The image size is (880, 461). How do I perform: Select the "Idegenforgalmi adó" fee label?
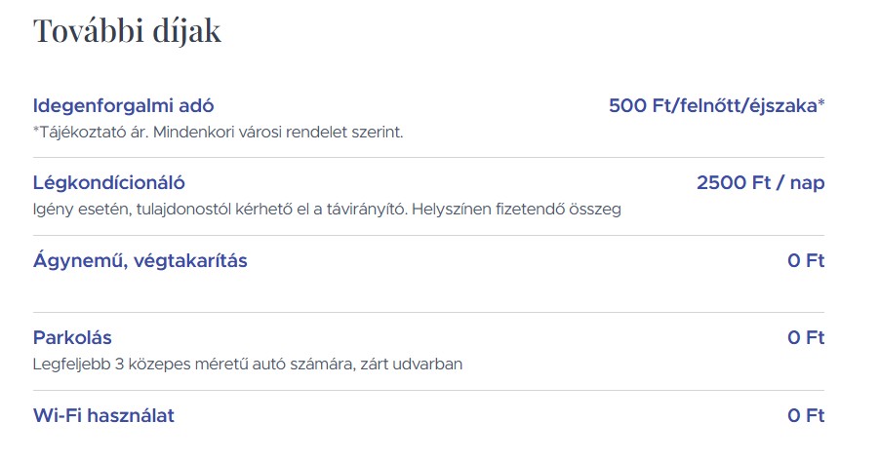pos(123,105)
